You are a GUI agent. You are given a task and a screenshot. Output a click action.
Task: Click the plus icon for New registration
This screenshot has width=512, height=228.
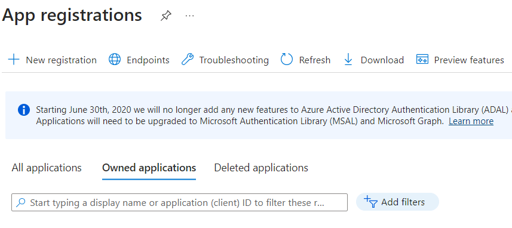(x=14, y=60)
